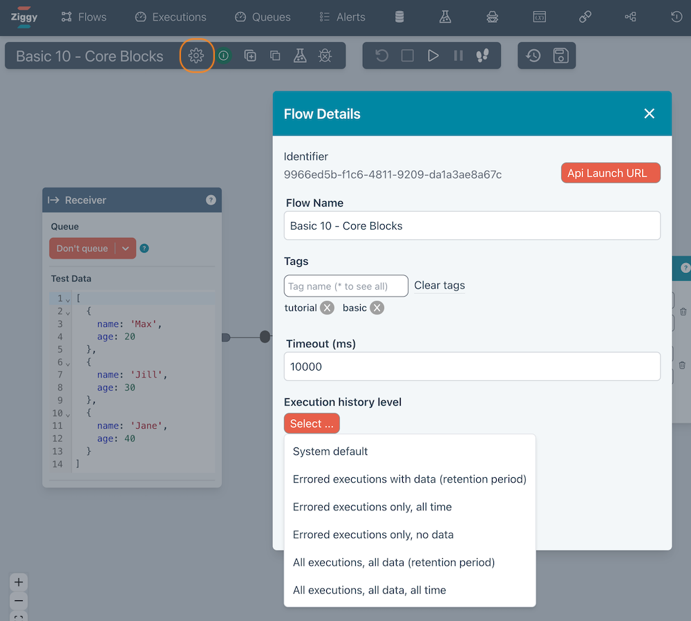
Task: Click the green flow info icon
Action: [224, 56]
